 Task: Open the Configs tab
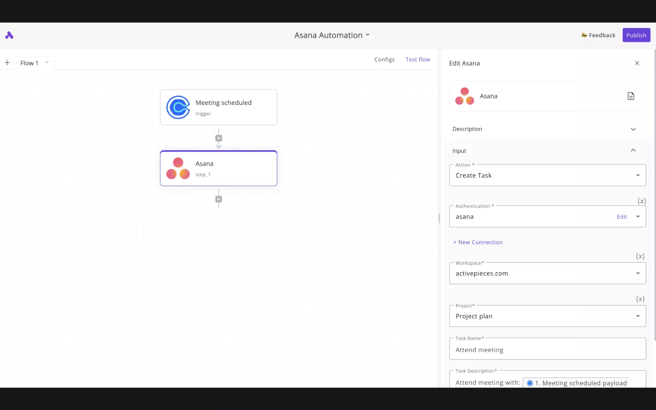click(x=384, y=59)
